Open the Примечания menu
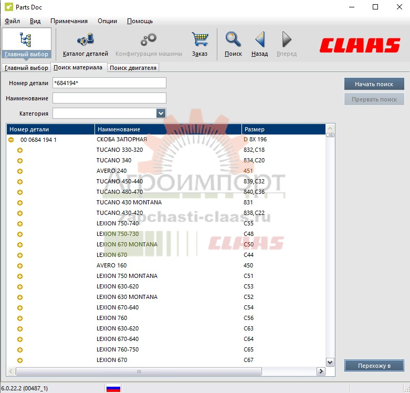 [69, 21]
